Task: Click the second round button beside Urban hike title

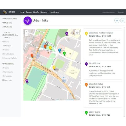Action: [123, 20]
